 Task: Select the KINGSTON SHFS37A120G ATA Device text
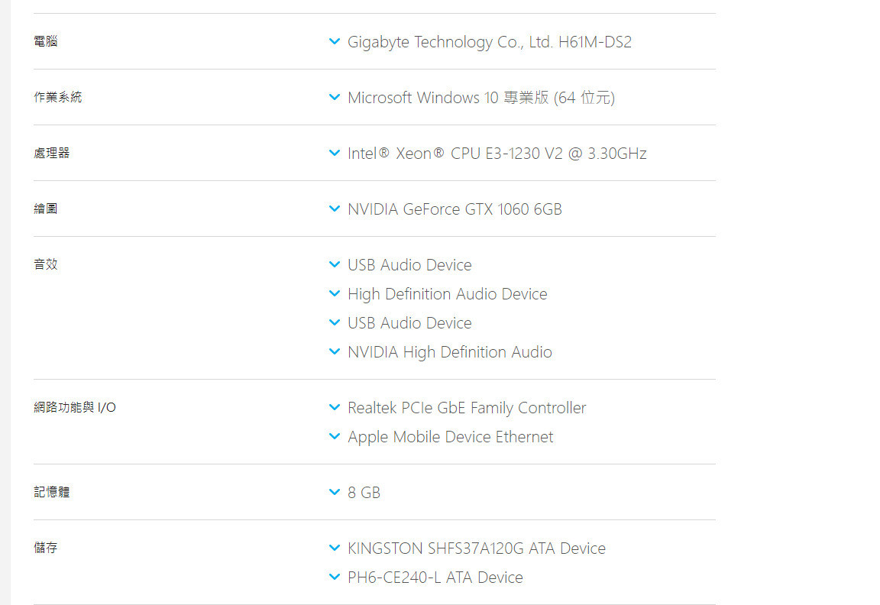tap(476, 548)
